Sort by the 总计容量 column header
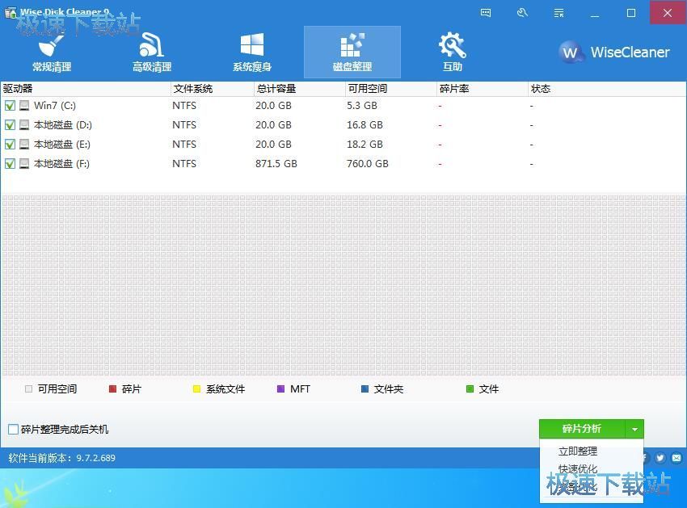The width and height of the screenshot is (687, 508). 299,89
